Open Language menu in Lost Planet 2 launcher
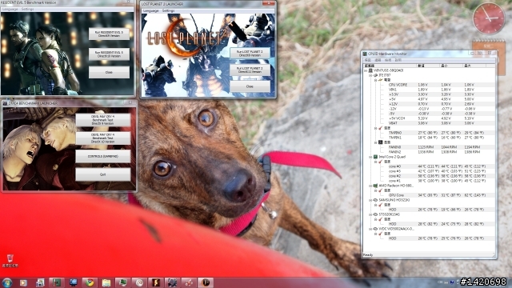The height and width of the screenshot is (288, 512). [151, 10]
